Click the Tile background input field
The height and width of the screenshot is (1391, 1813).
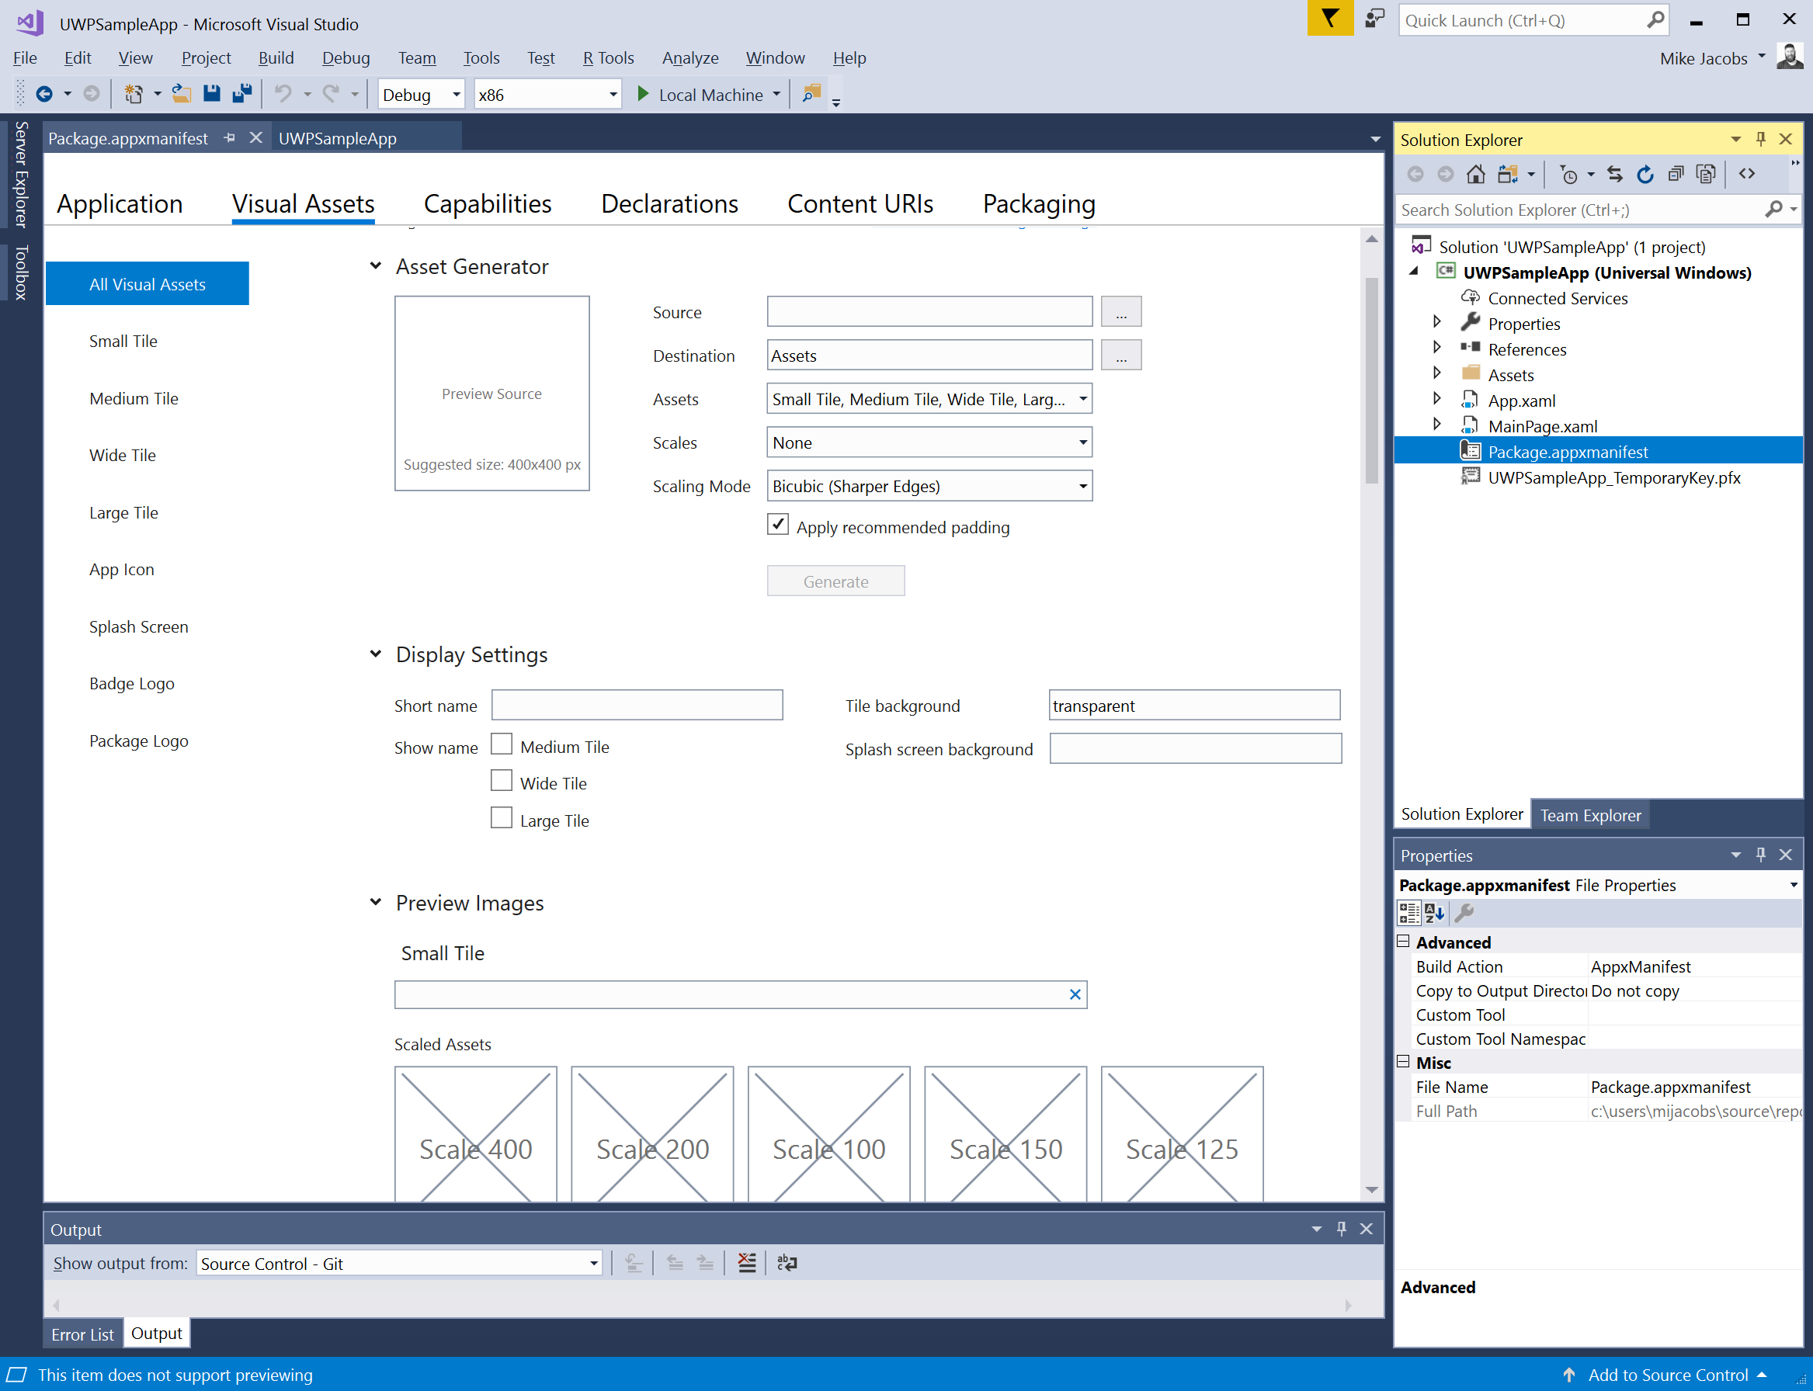click(x=1193, y=706)
